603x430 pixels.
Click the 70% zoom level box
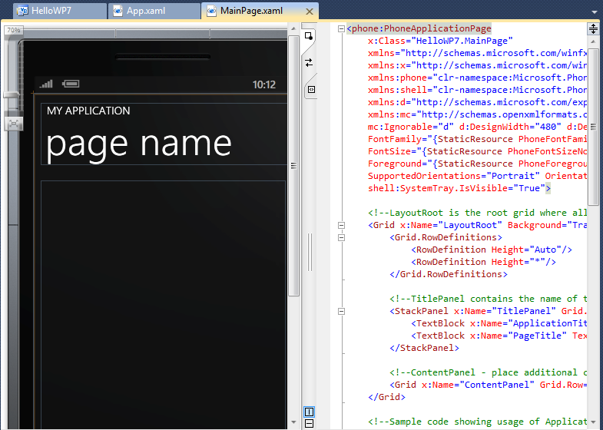(13, 30)
